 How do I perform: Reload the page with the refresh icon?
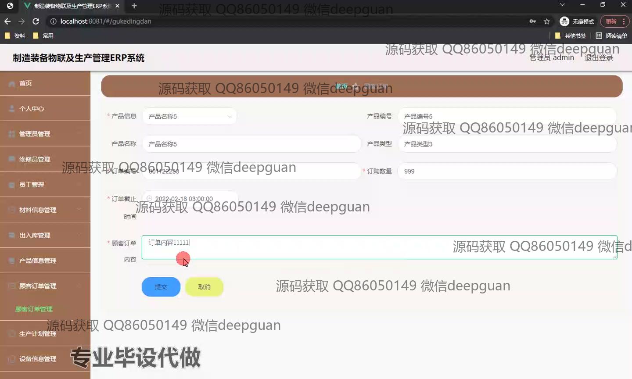tap(36, 21)
